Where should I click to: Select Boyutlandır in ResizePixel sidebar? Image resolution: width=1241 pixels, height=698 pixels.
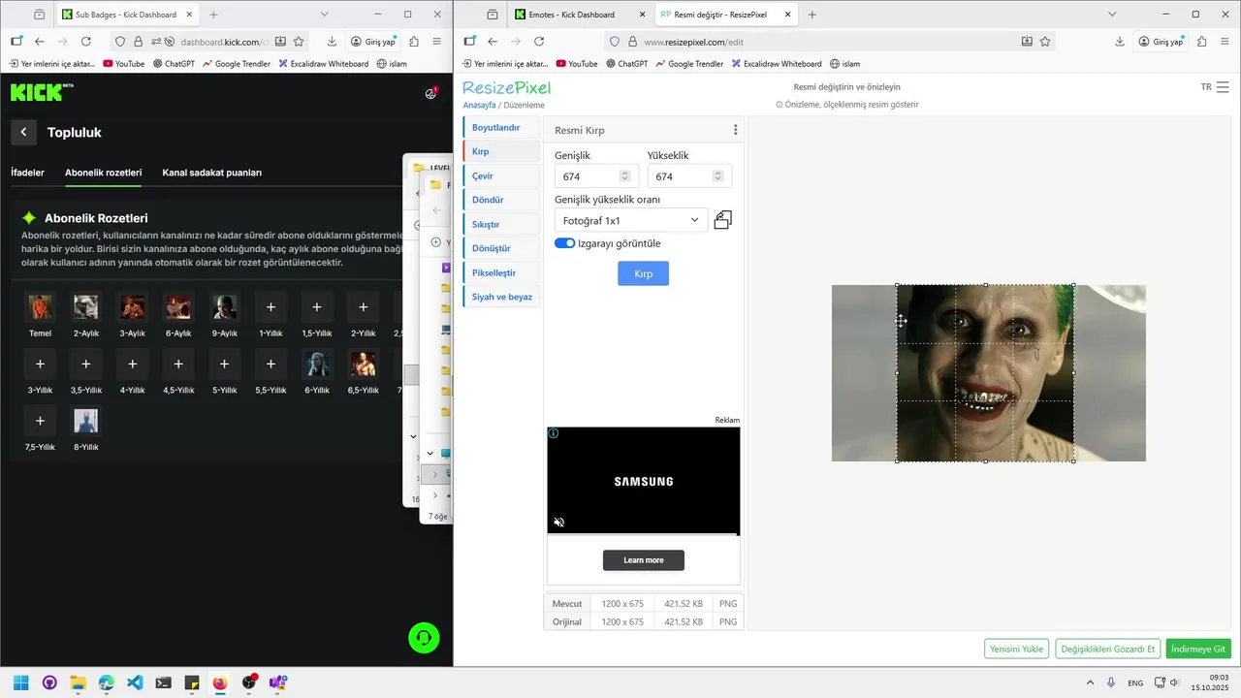501,127
